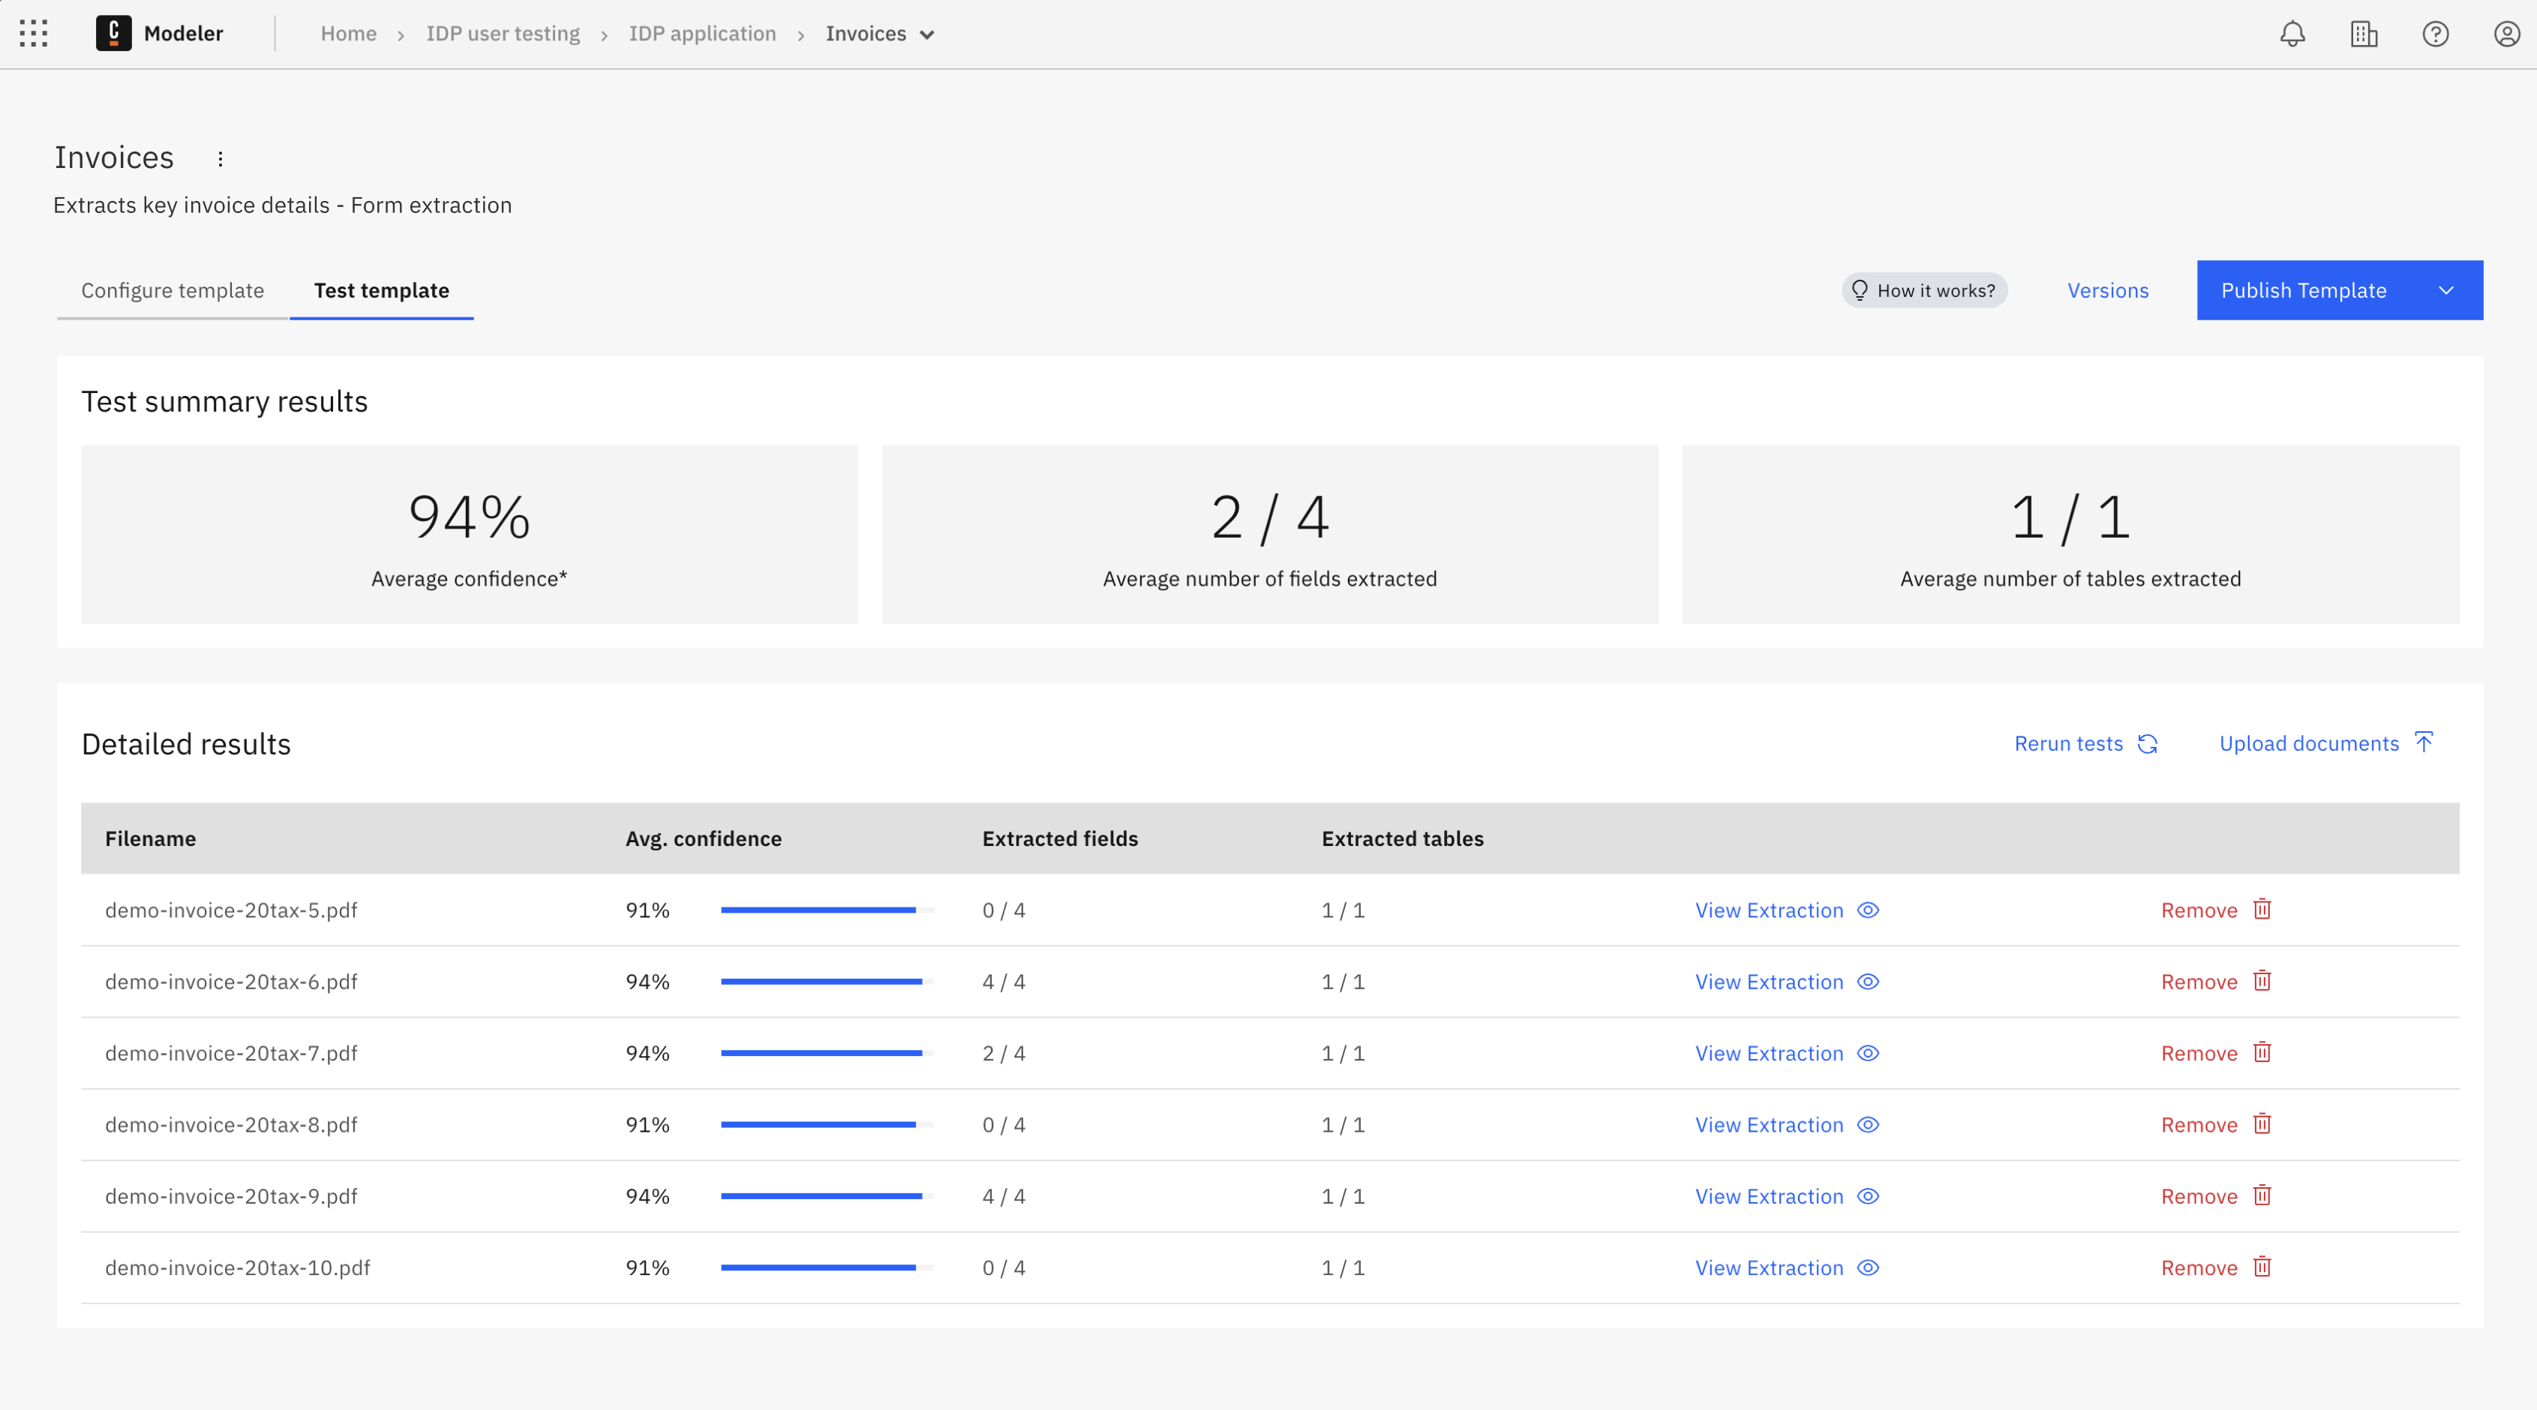Switch to the Configure template tab

(x=173, y=290)
